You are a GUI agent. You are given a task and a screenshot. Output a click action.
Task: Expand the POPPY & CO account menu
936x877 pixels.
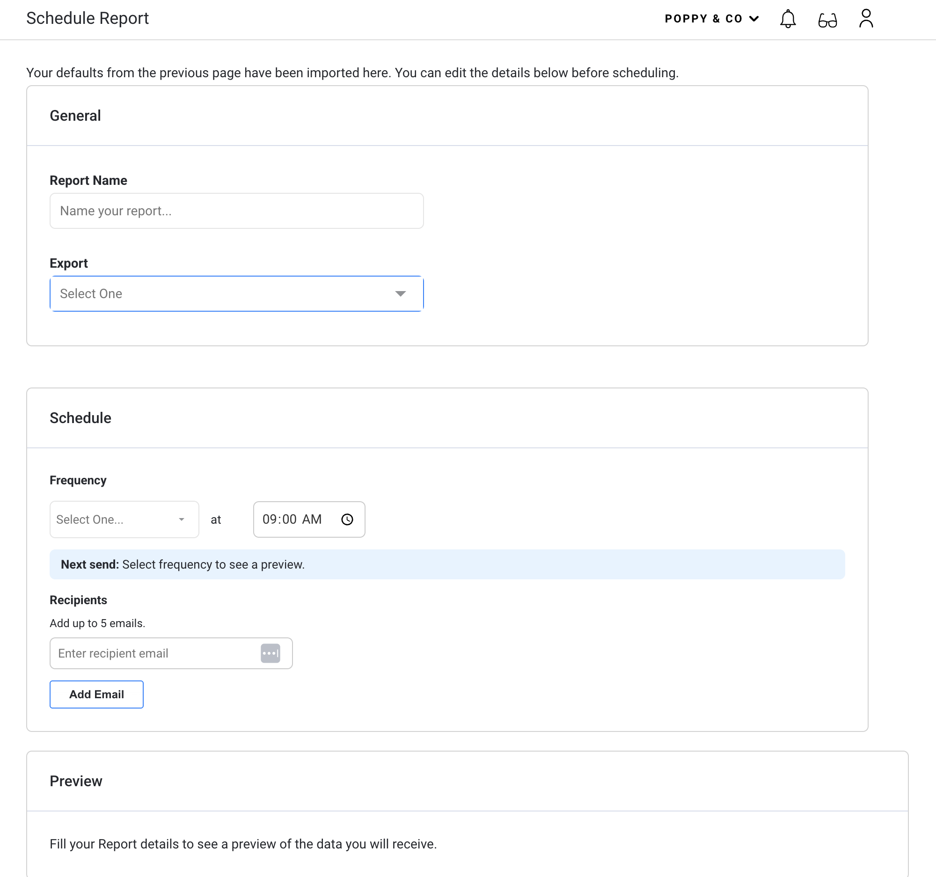(x=703, y=19)
